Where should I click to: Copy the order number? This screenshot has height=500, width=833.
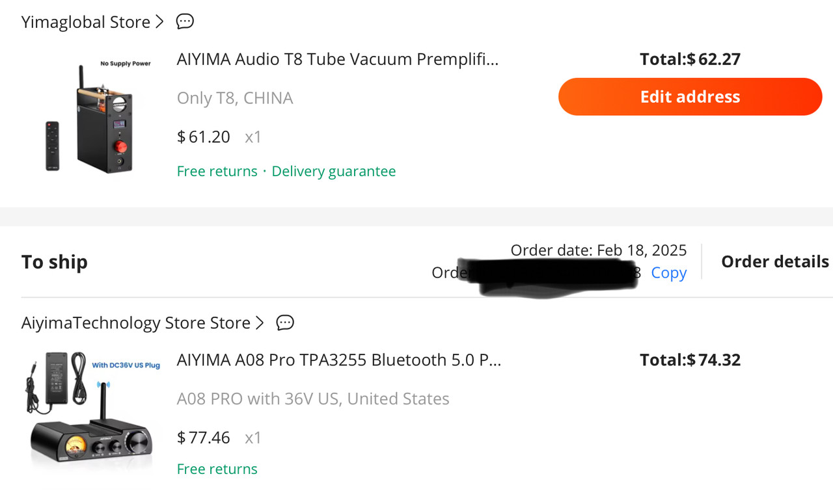click(x=668, y=273)
